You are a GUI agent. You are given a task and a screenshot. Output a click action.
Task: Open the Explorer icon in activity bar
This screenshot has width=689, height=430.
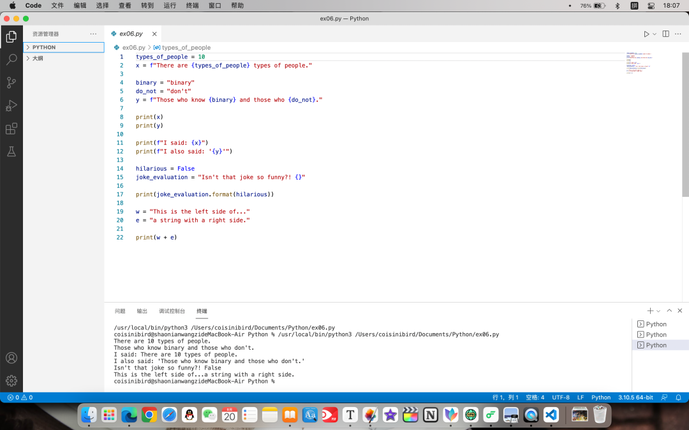11,37
